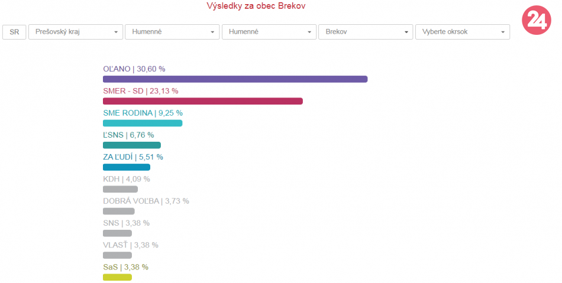Open the second Humenné dropdown
The height and width of the screenshot is (283, 562).
(x=269, y=32)
